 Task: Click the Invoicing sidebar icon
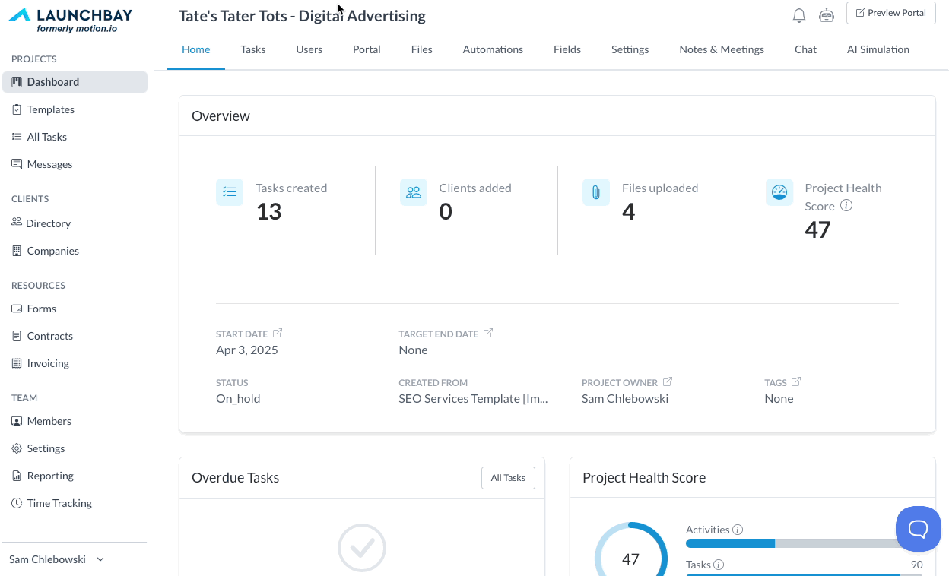[x=17, y=363]
